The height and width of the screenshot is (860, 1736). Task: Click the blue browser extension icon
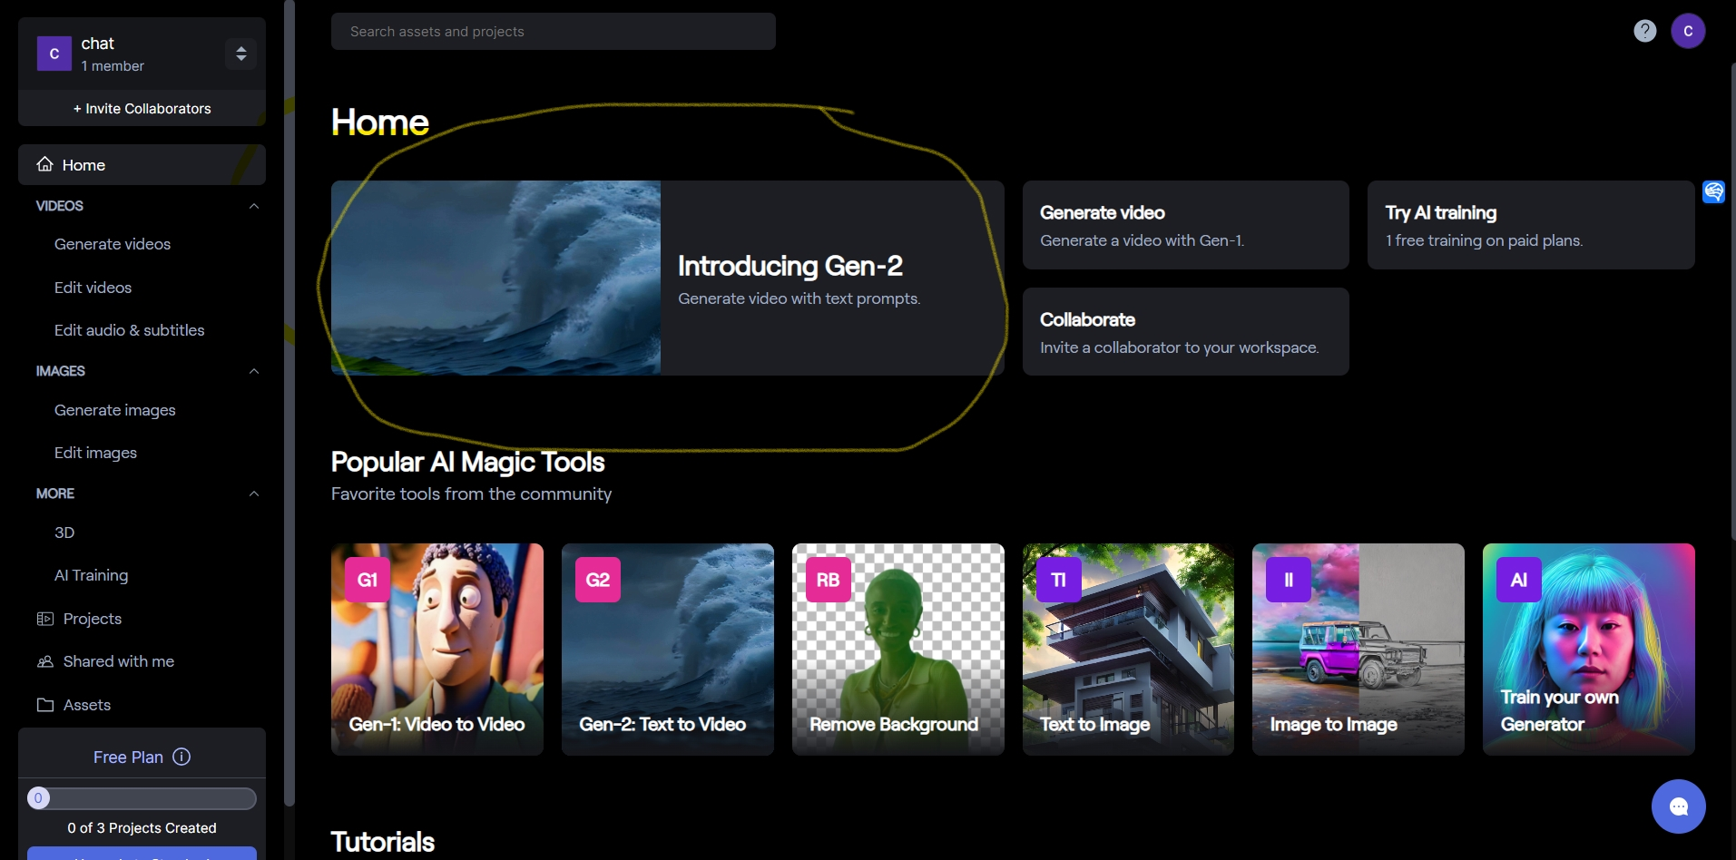1713,191
